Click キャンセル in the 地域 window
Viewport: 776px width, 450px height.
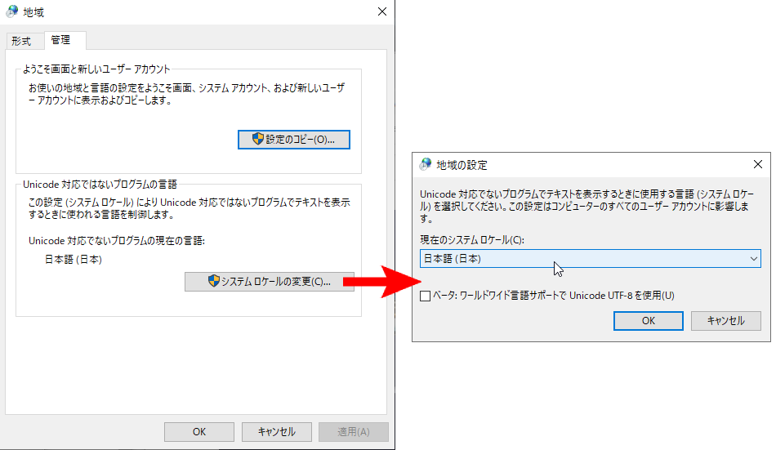tap(277, 432)
